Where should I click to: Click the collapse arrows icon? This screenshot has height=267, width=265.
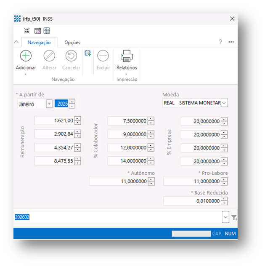[x=27, y=31]
